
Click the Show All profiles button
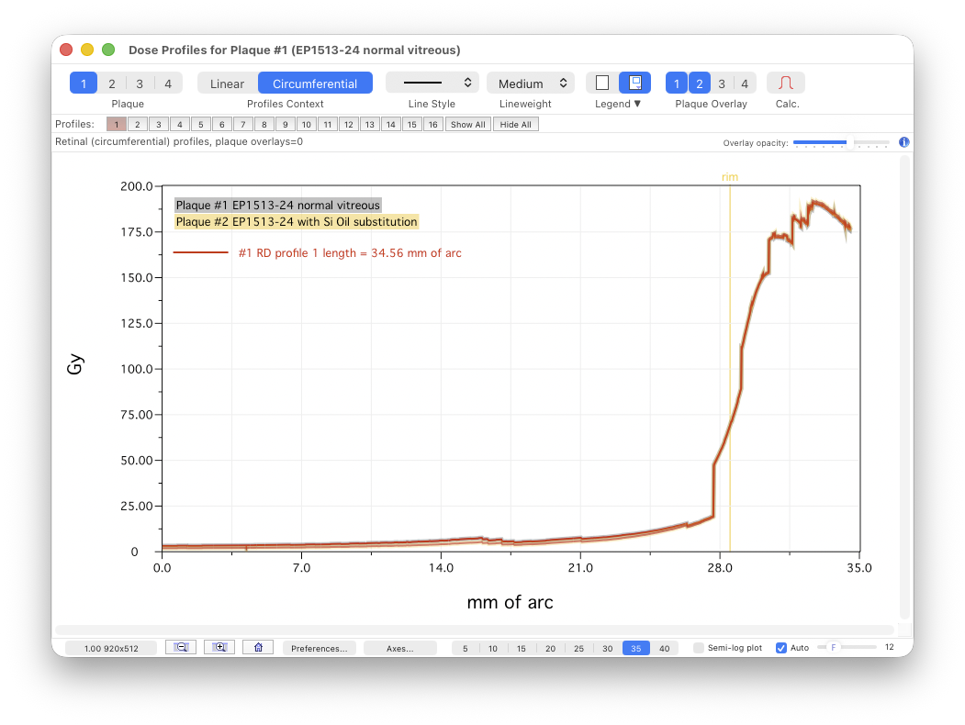pyautogui.click(x=468, y=125)
